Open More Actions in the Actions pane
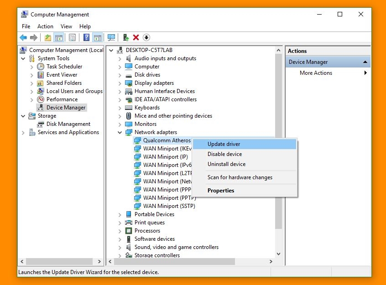The image size is (386, 285). tap(316, 73)
